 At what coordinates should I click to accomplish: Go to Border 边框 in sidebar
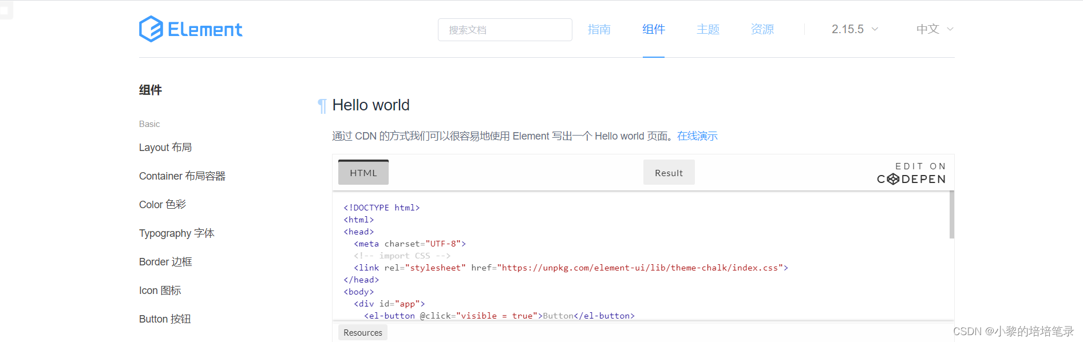[165, 262]
